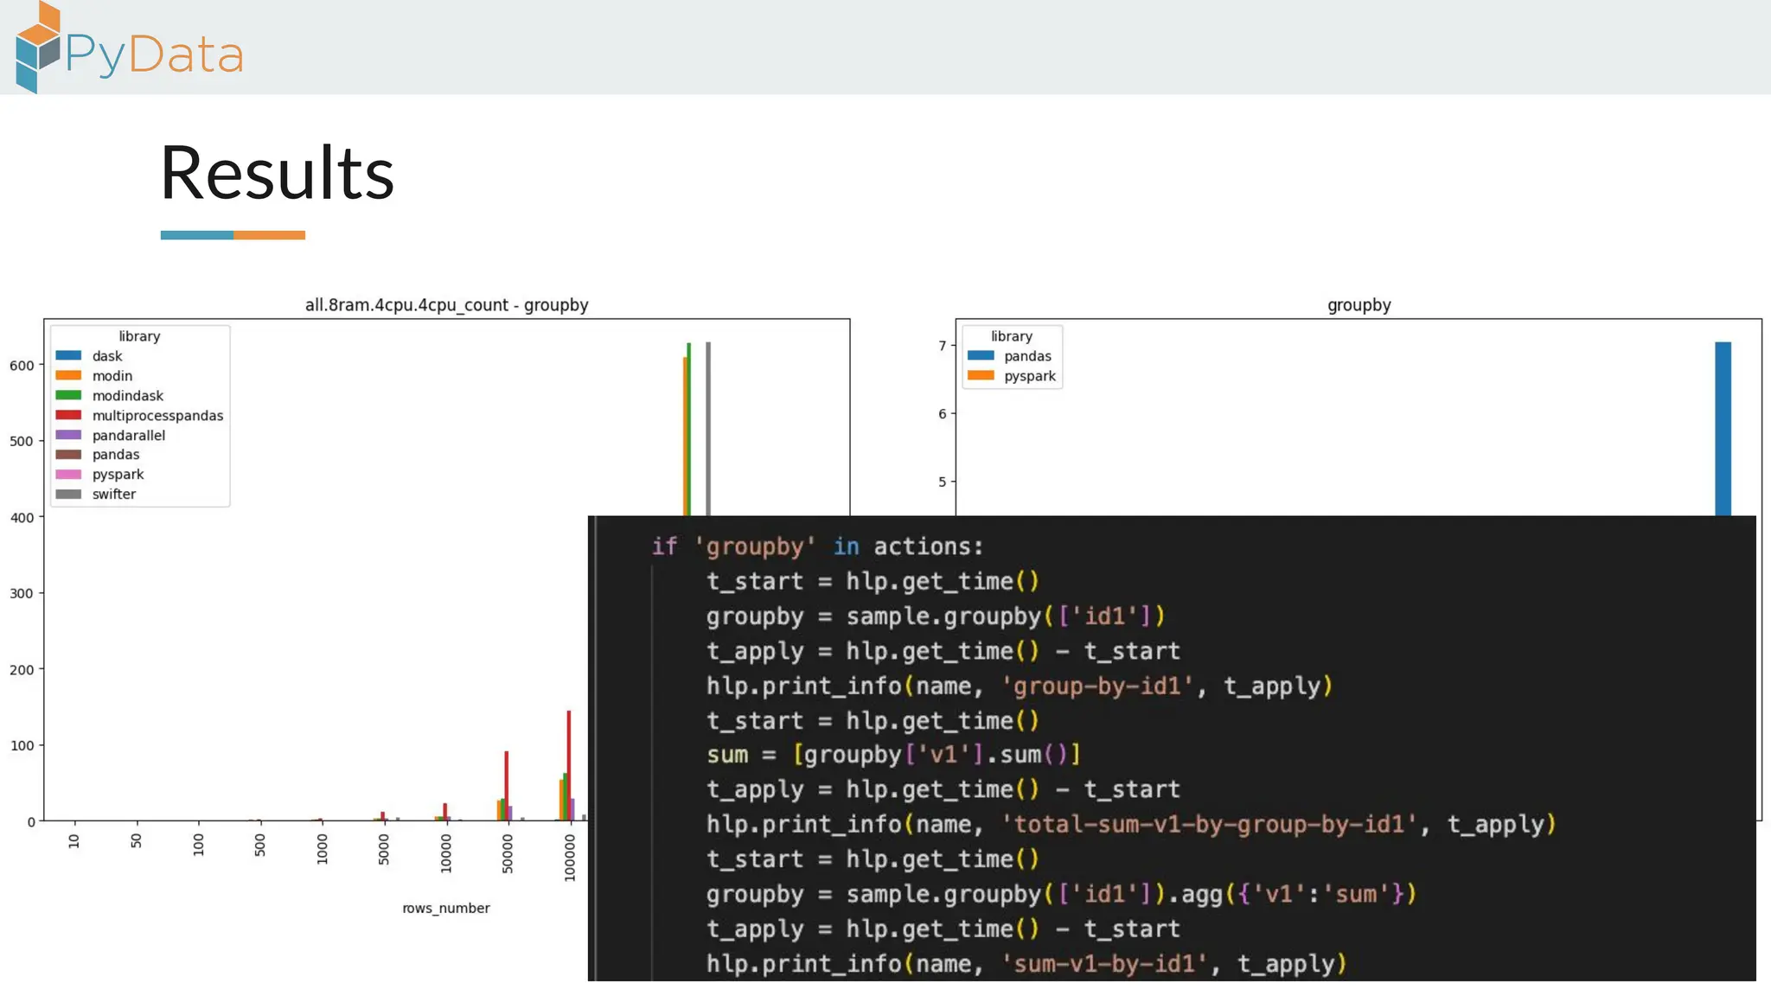Click the rows_number axis label
The image size is (1771, 996).
[x=445, y=908]
